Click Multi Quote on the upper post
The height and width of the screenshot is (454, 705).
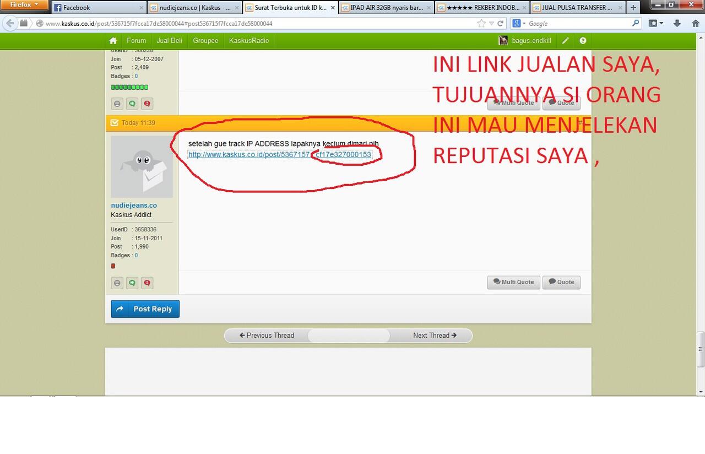tap(513, 103)
